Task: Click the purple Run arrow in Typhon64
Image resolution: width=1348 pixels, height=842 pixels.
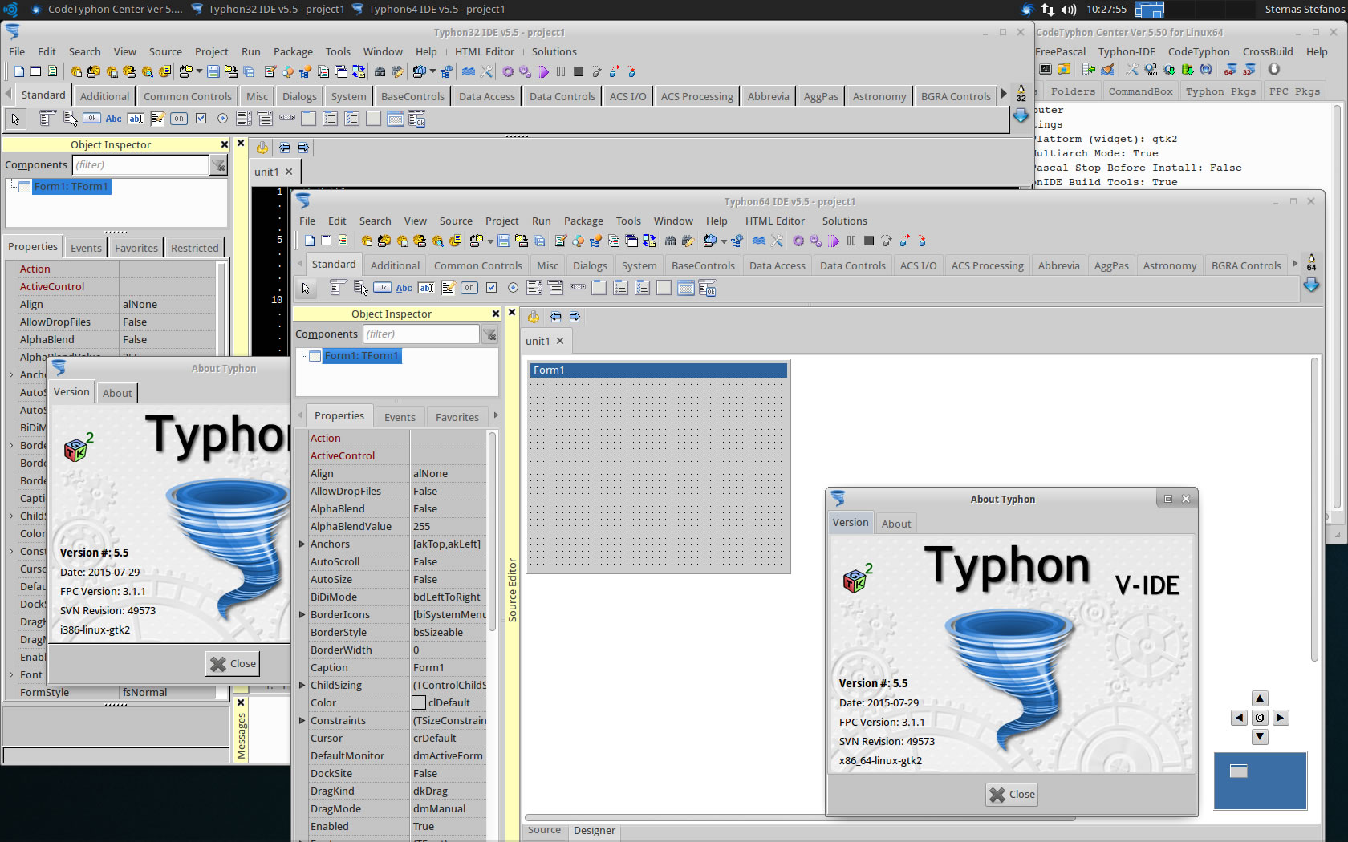Action: [x=834, y=241]
